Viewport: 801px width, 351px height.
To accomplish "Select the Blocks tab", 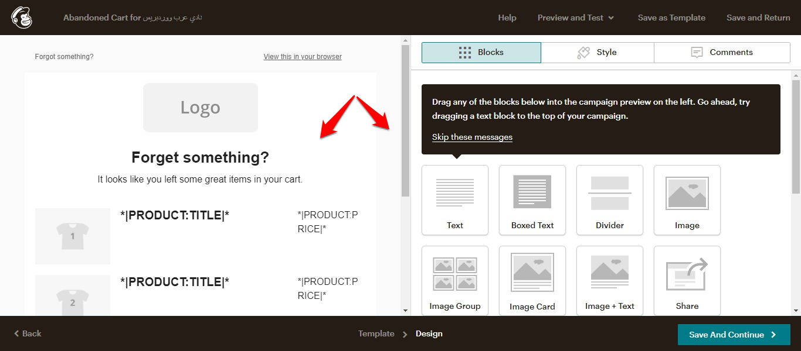I will click(x=481, y=52).
